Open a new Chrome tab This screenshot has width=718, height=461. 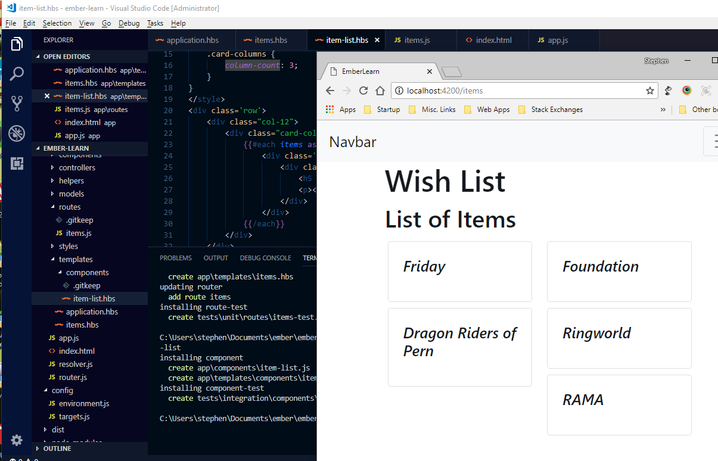(452, 72)
